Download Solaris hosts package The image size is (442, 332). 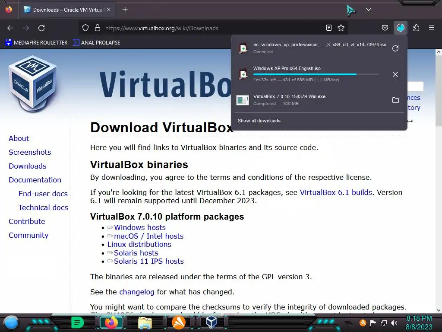(136, 253)
